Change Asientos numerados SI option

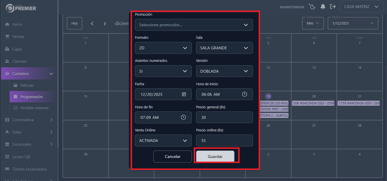(163, 71)
